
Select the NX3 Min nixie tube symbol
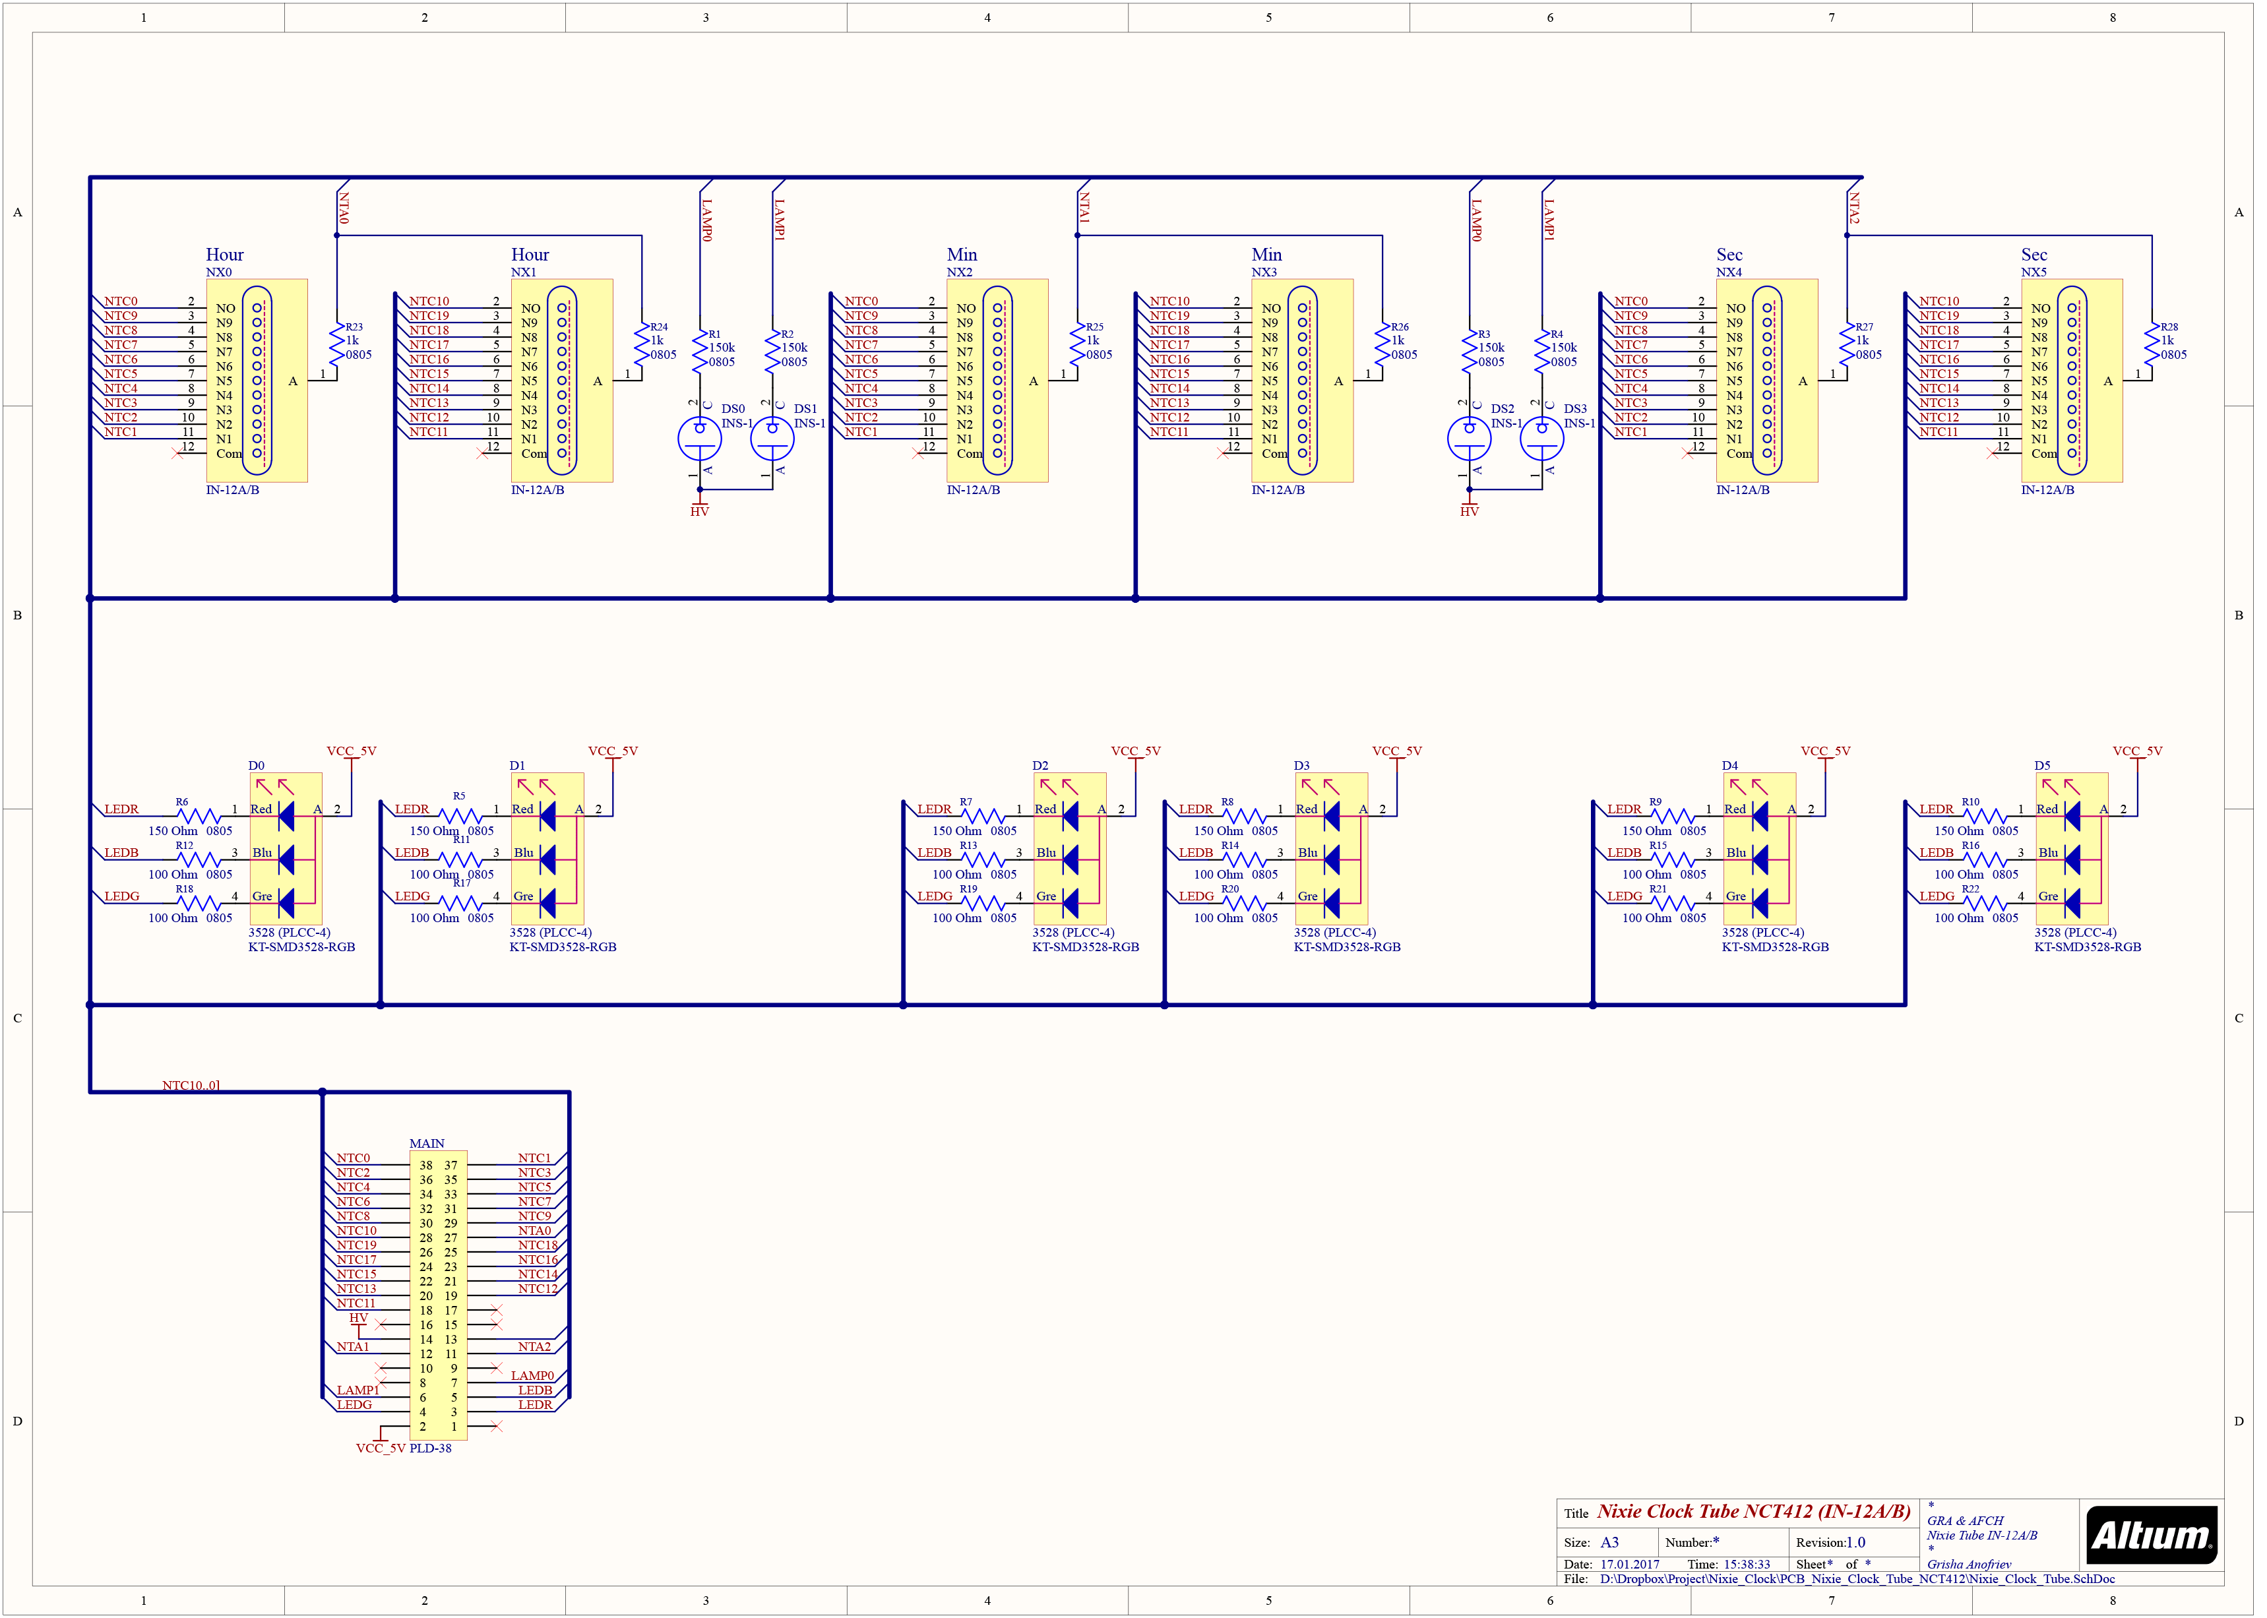(1302, 379)
